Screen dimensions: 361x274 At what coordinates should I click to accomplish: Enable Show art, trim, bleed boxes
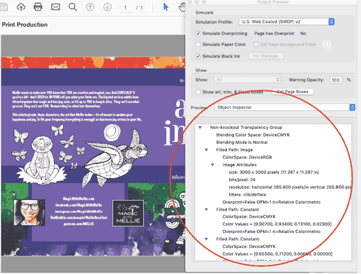click(198, 92)
